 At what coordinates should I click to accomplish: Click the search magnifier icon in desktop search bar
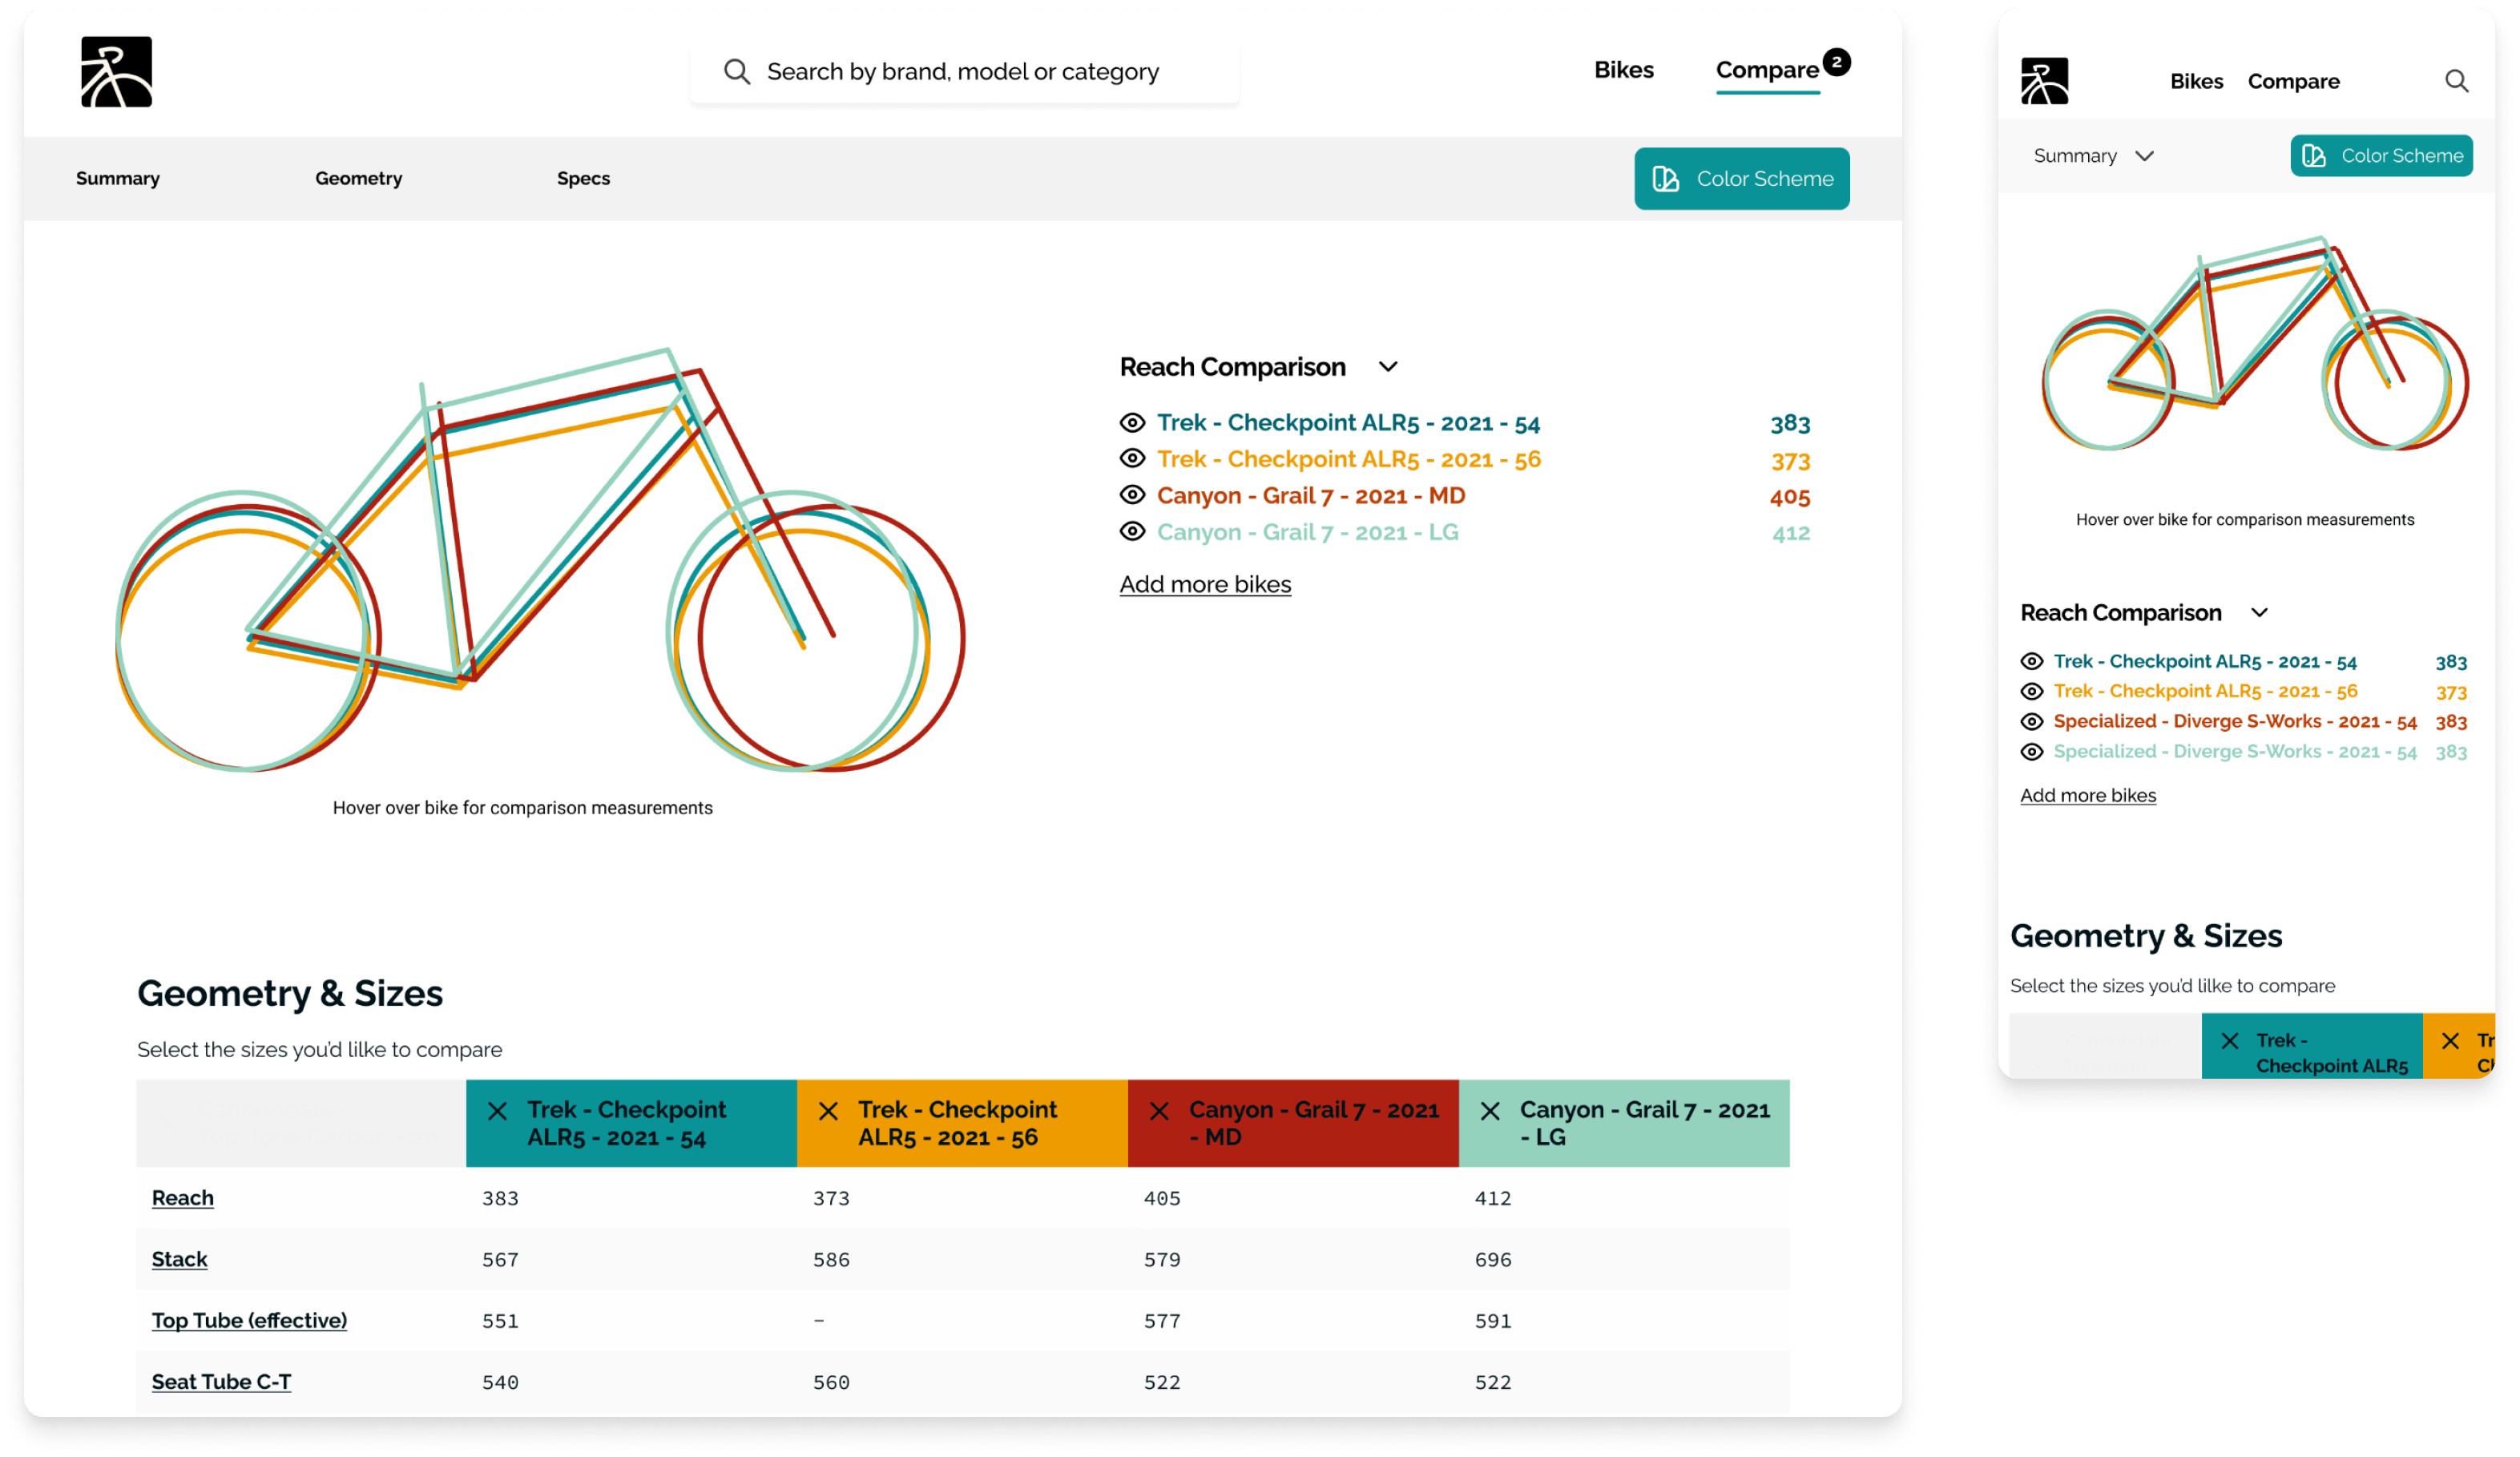click(737, 71)
